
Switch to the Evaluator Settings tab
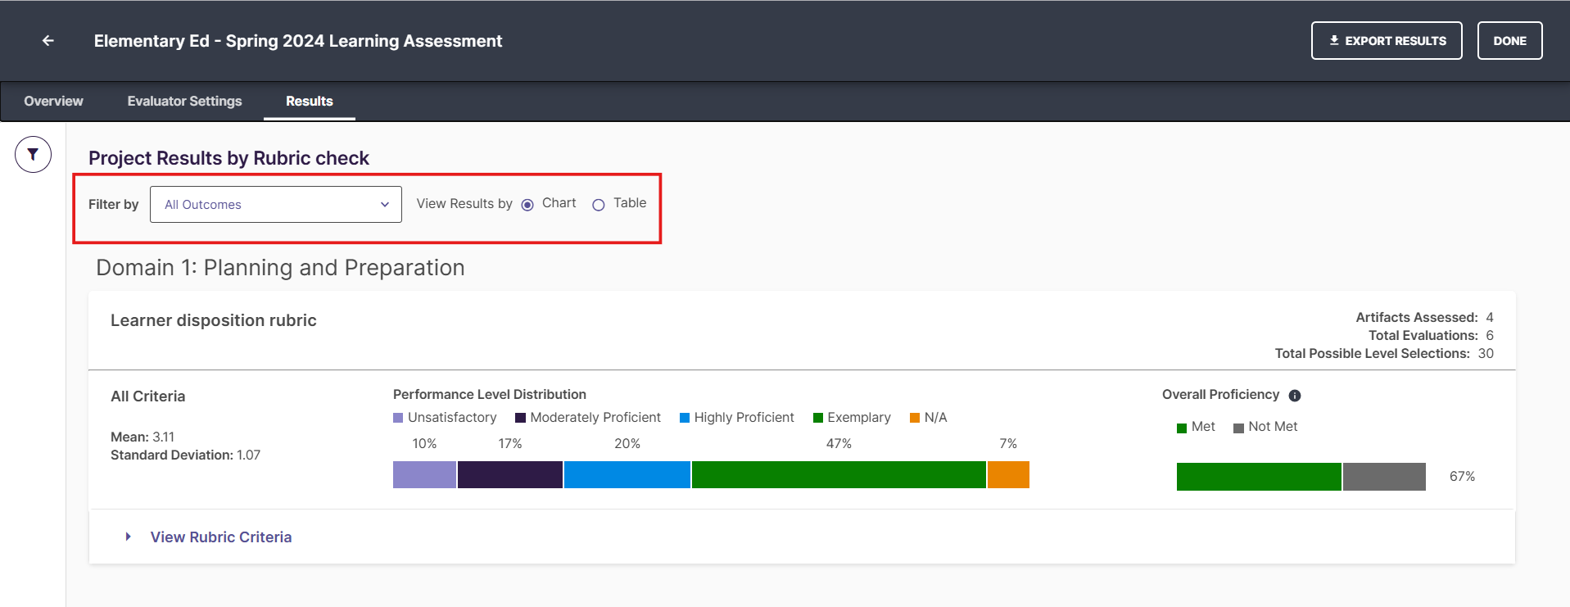[184, 101]
